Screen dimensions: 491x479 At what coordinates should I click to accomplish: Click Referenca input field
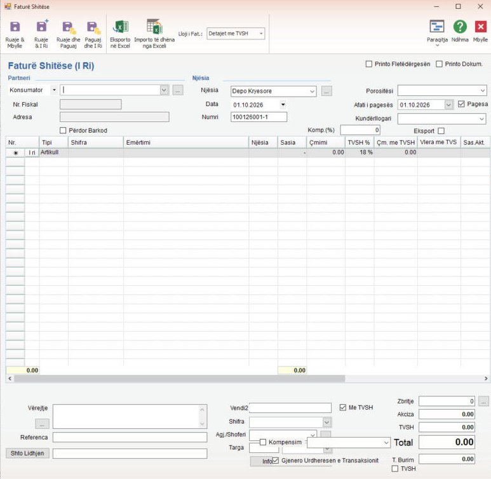pyautogui.click(x=130, y=437)
